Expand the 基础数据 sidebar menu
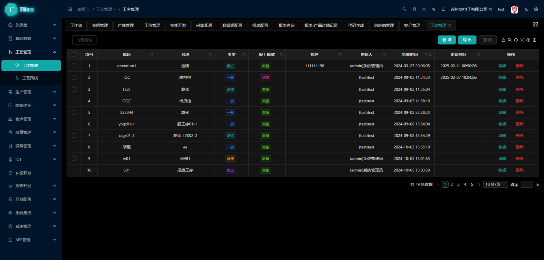 point(31,38)
